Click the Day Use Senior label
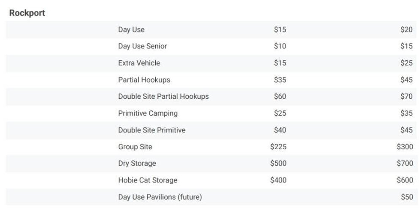This screenshot has height=209, width=419. (143, 46)
